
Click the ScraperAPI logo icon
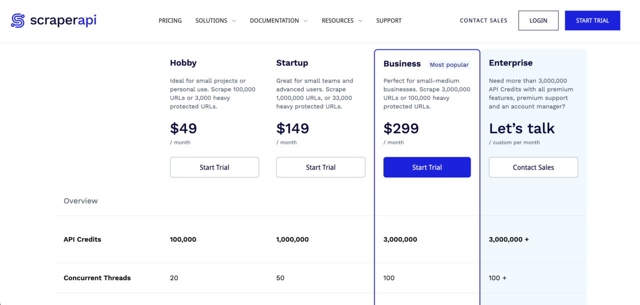pyautogui.click(x=17, y=20)
